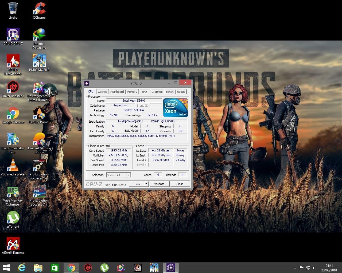Screen dimensions: 342x273
Task: Select the Far Cry Primal desktop icon
Action: [39, 115]
